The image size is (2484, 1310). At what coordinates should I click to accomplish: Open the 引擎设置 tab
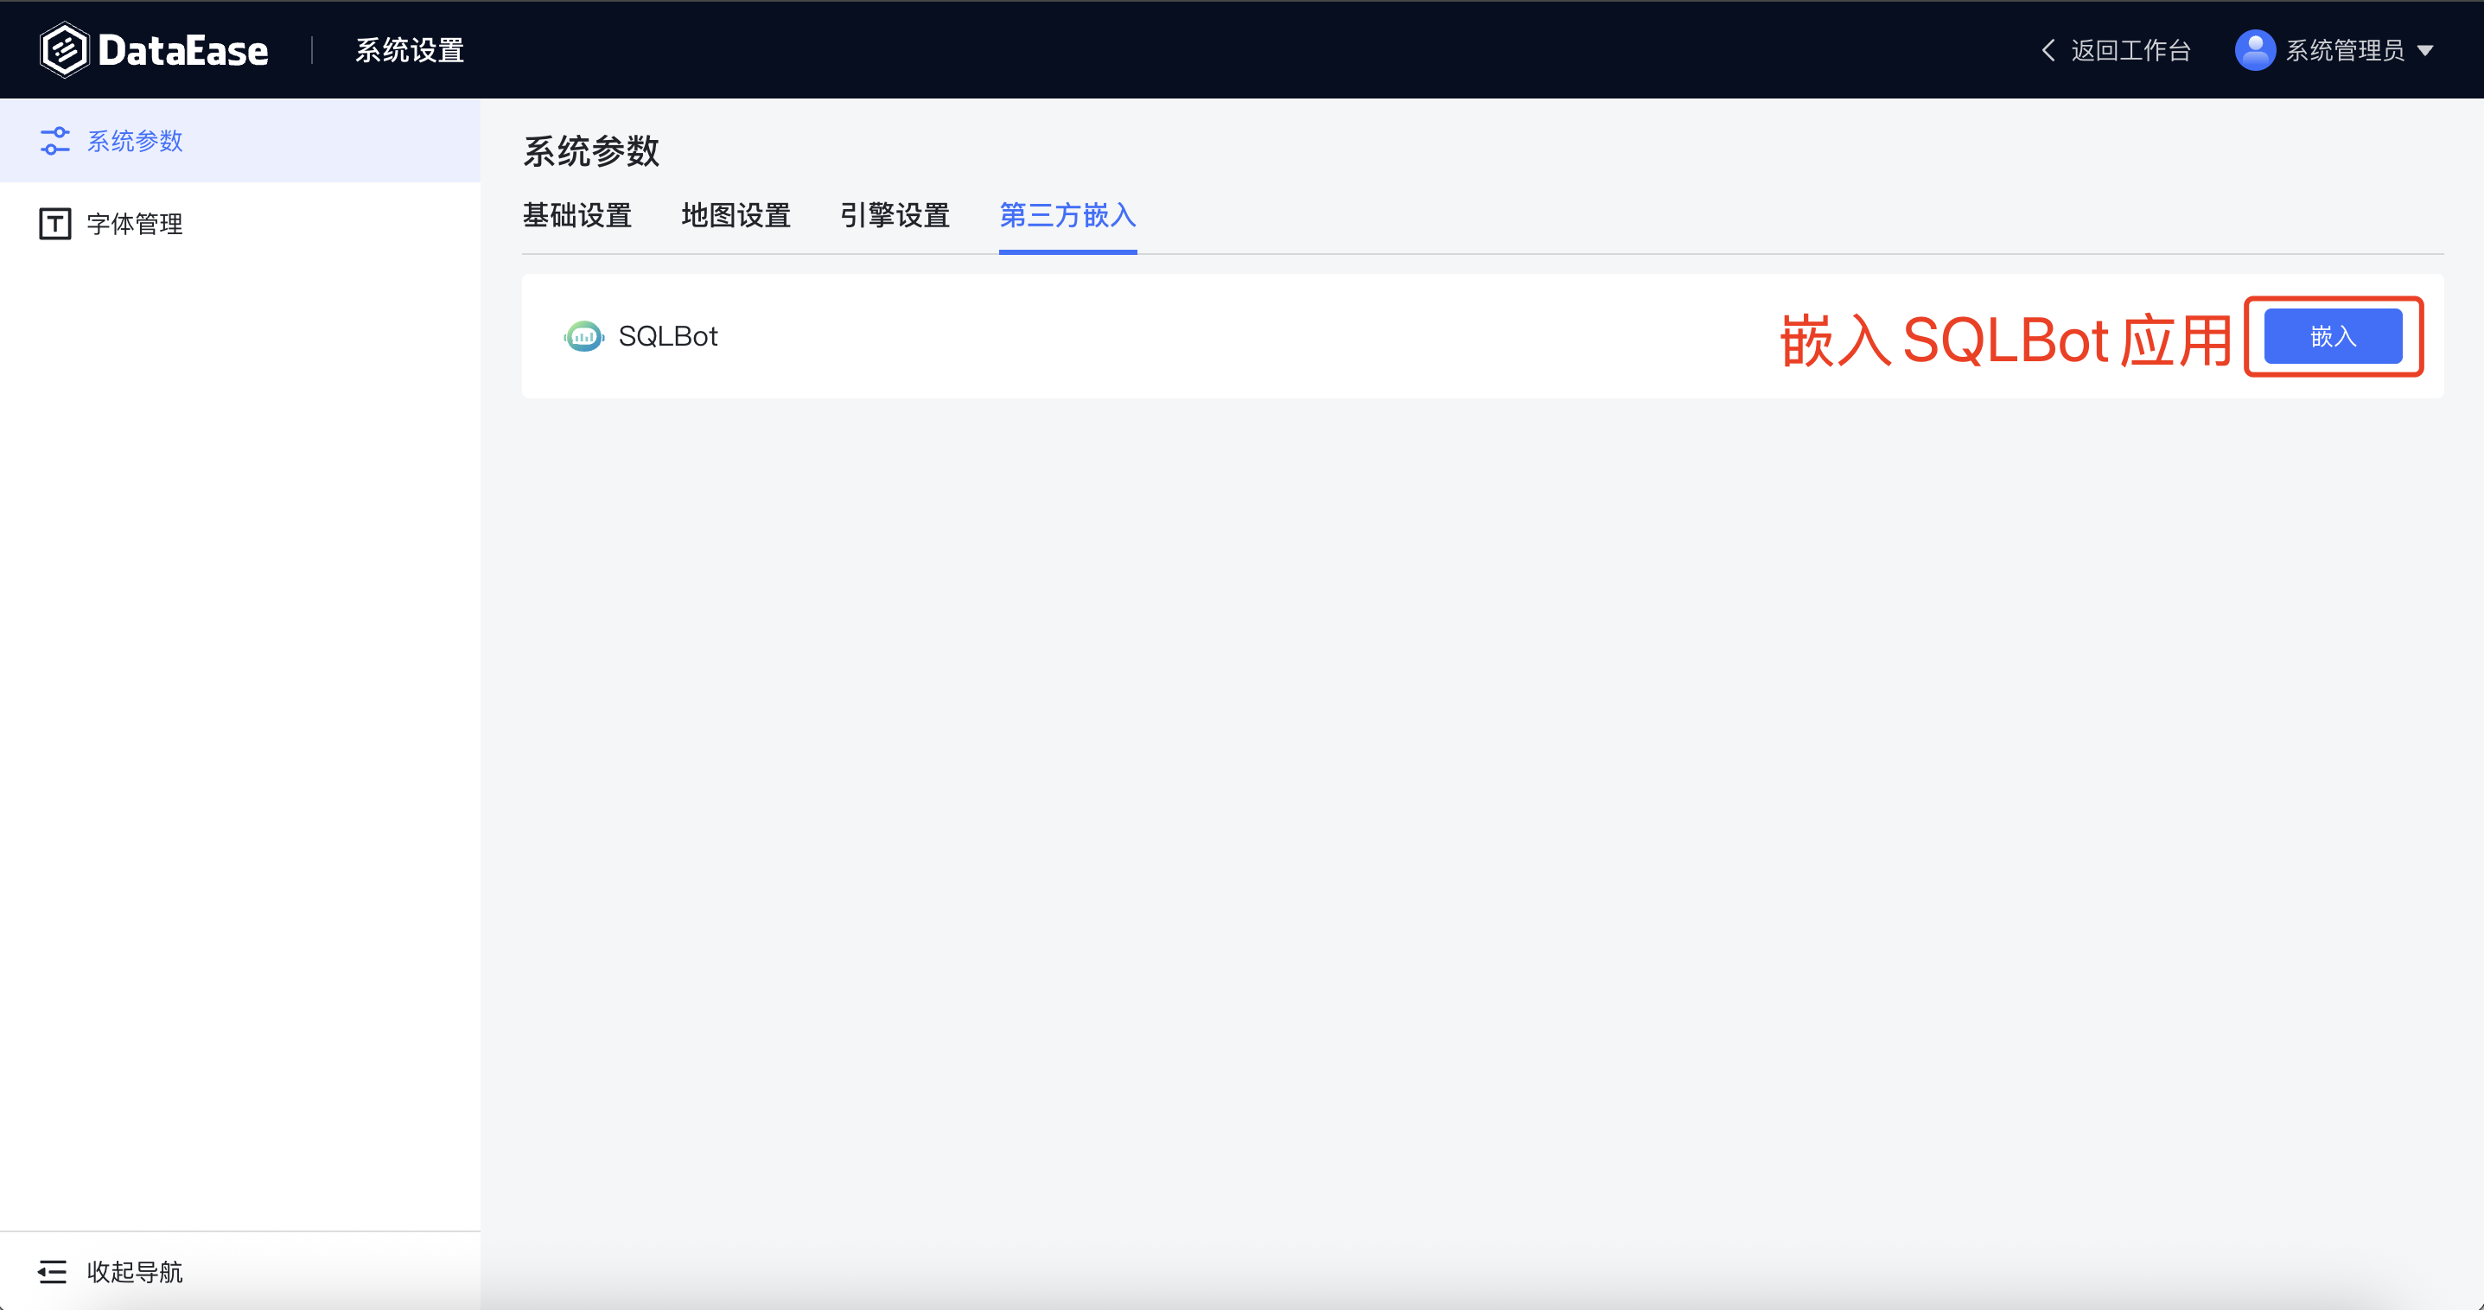click(x=894, y=215)
